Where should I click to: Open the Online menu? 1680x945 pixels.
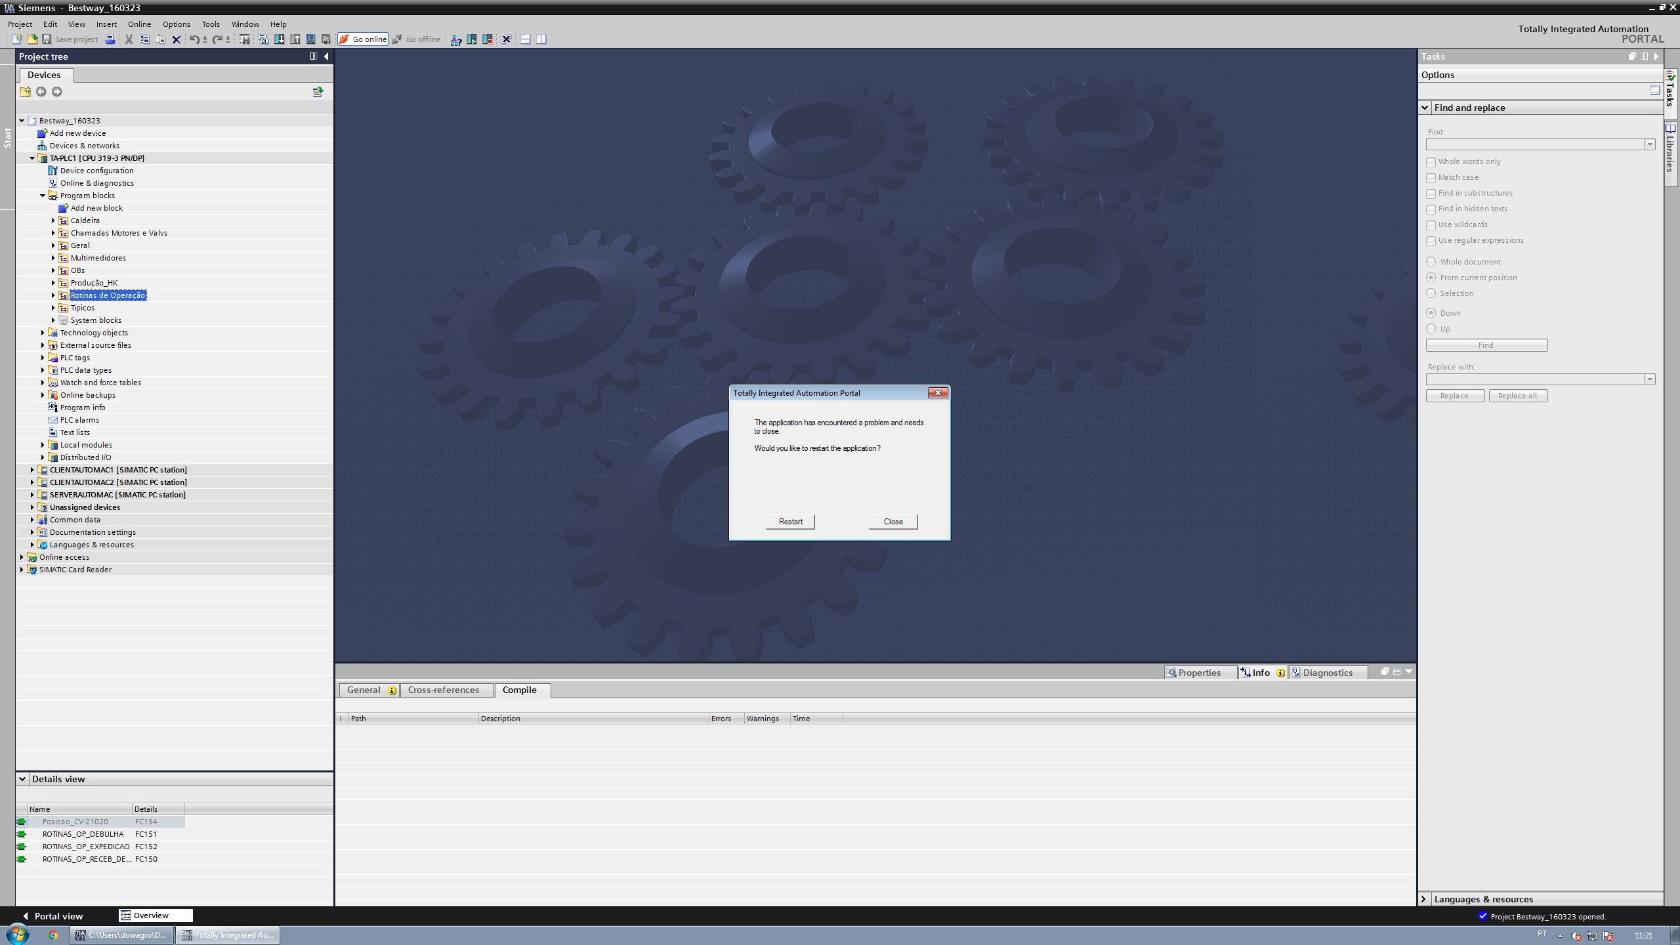point(139,24)
